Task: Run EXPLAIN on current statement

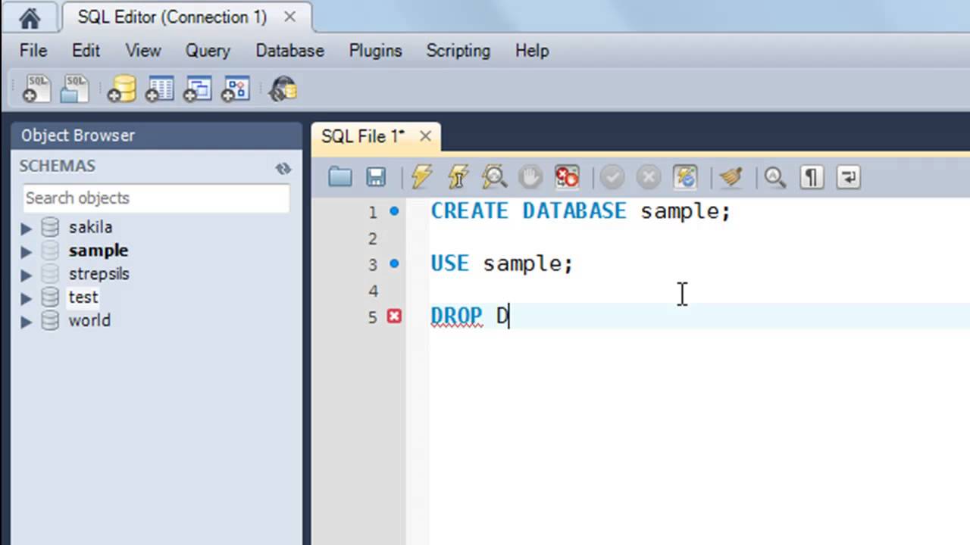Action: (x=494, y=177)
